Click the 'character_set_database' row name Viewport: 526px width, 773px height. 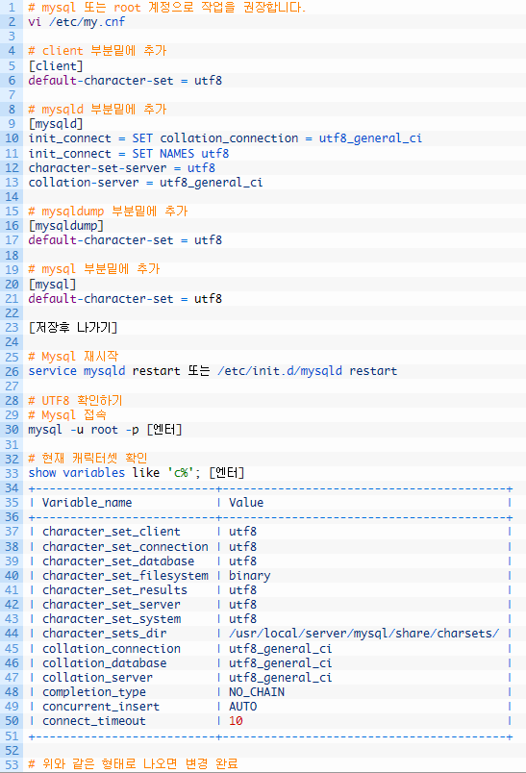pos(118,561)
